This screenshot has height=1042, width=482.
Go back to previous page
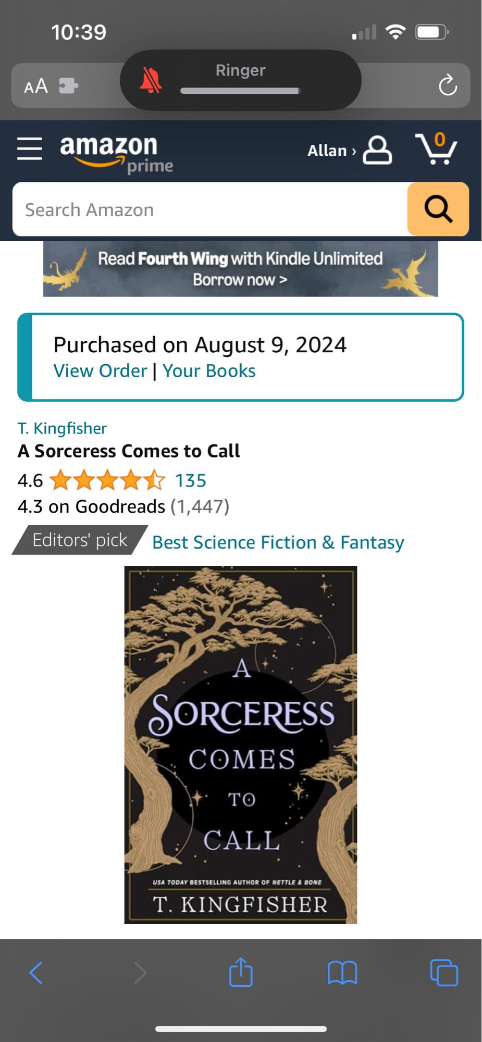[35, 972]
